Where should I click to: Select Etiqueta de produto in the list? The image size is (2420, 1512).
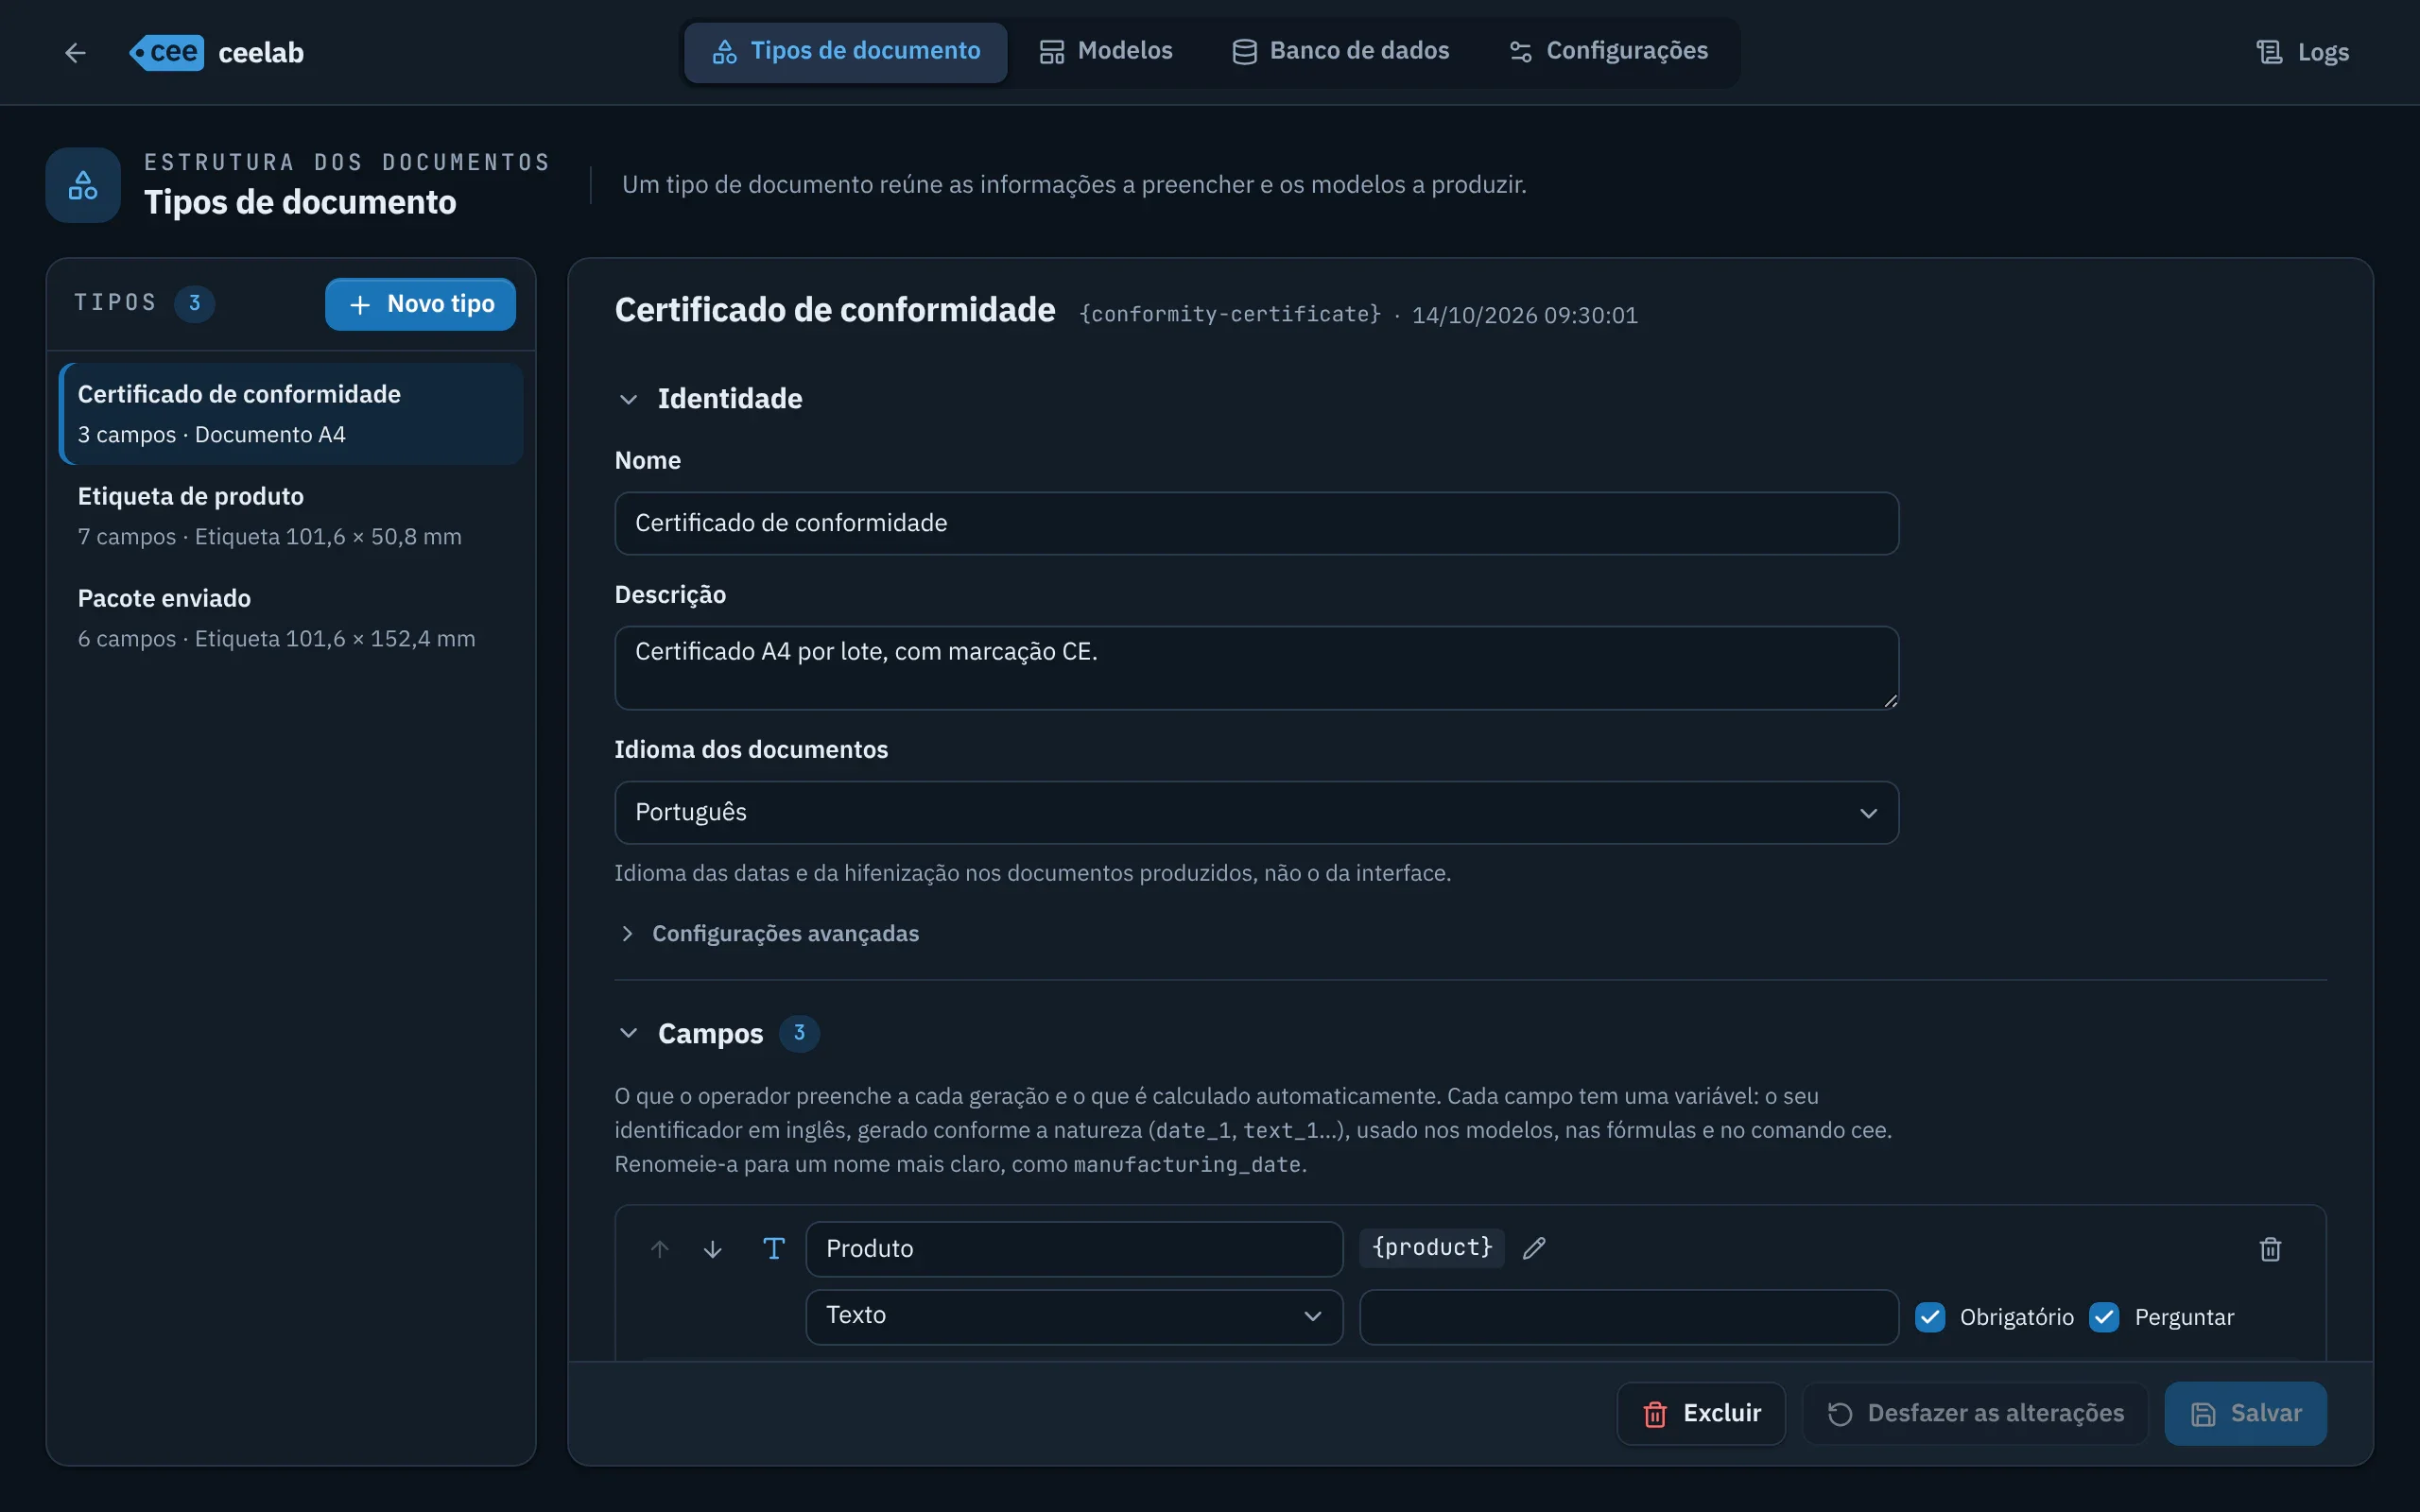click(291, 516)
